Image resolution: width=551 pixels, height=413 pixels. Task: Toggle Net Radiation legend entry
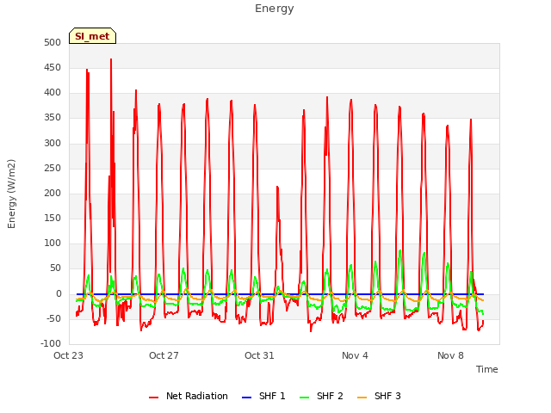188,396
